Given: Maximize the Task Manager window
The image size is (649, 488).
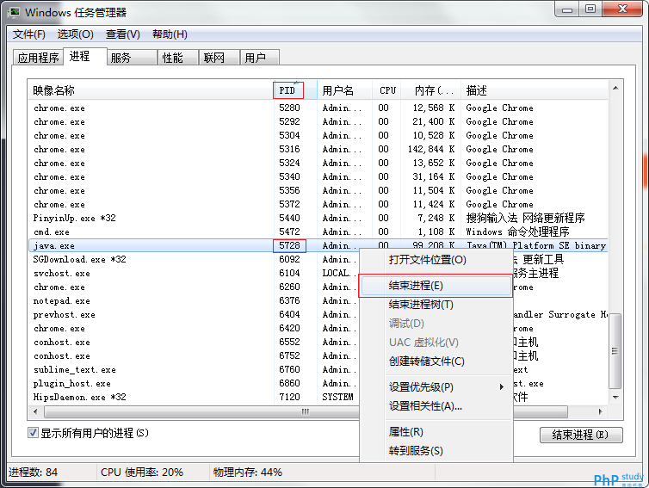Looking at the screenshot, I should tap(590, 9).
